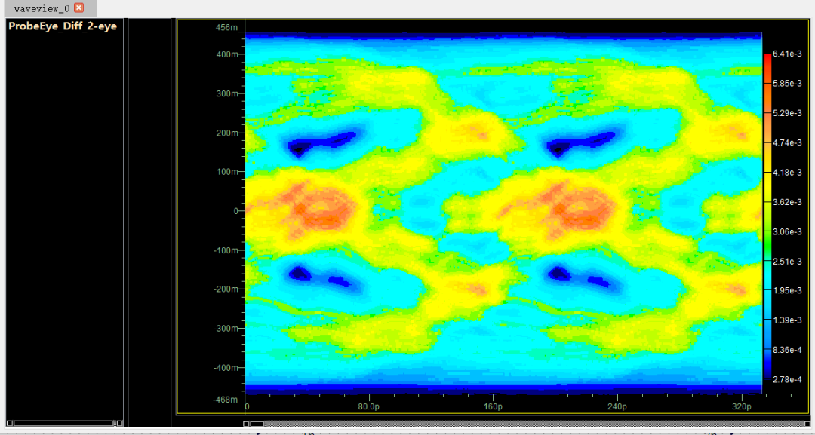815x435 pixels.
Task: Click the 5.85e-3 color scale value
Action: point(788,84)
